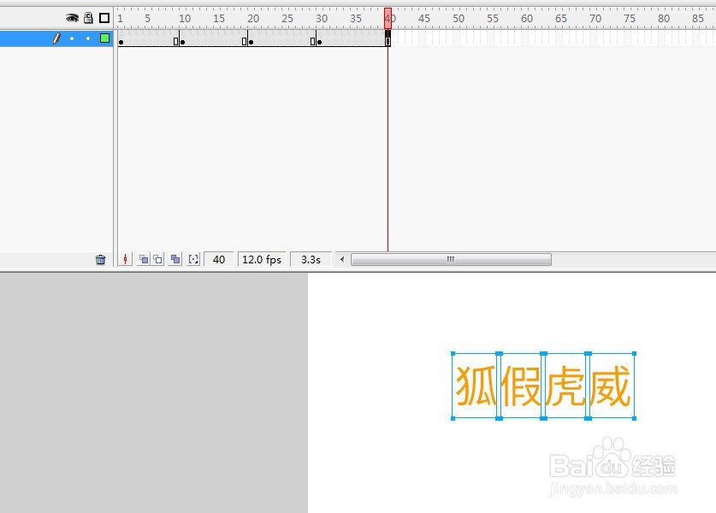Click the horizontal timeline scrollbar
716x513 pixels.
click(451, 259)
